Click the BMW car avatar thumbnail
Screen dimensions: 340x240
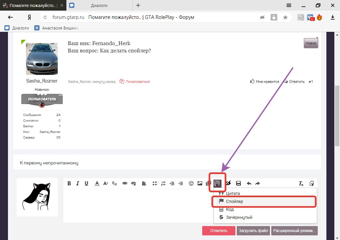coord(42,59)
